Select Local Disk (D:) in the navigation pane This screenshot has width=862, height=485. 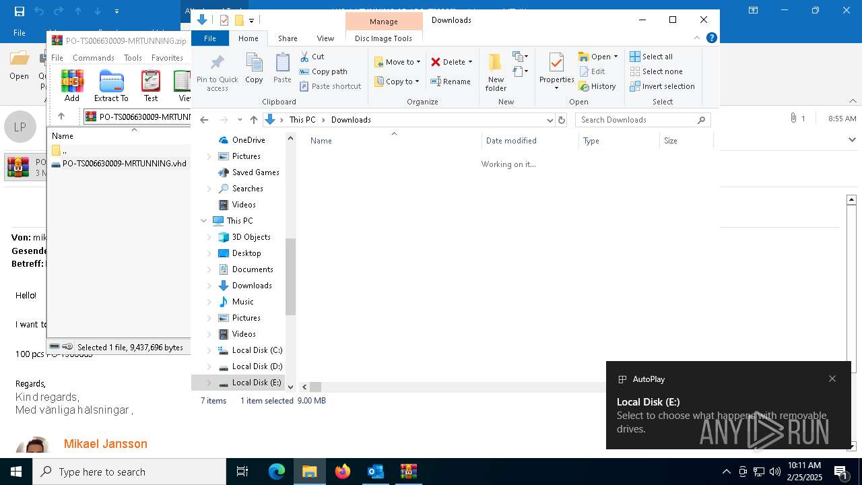(257, 366)
